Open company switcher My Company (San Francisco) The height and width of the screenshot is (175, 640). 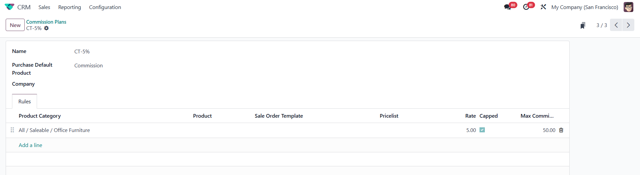[585, 7]
